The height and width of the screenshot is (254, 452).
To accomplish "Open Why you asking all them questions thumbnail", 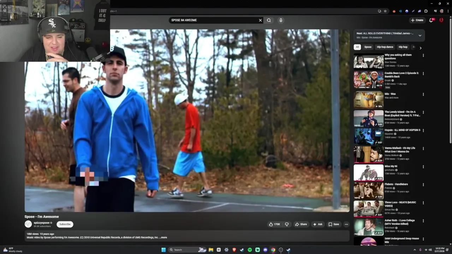I will click(368, 61).
